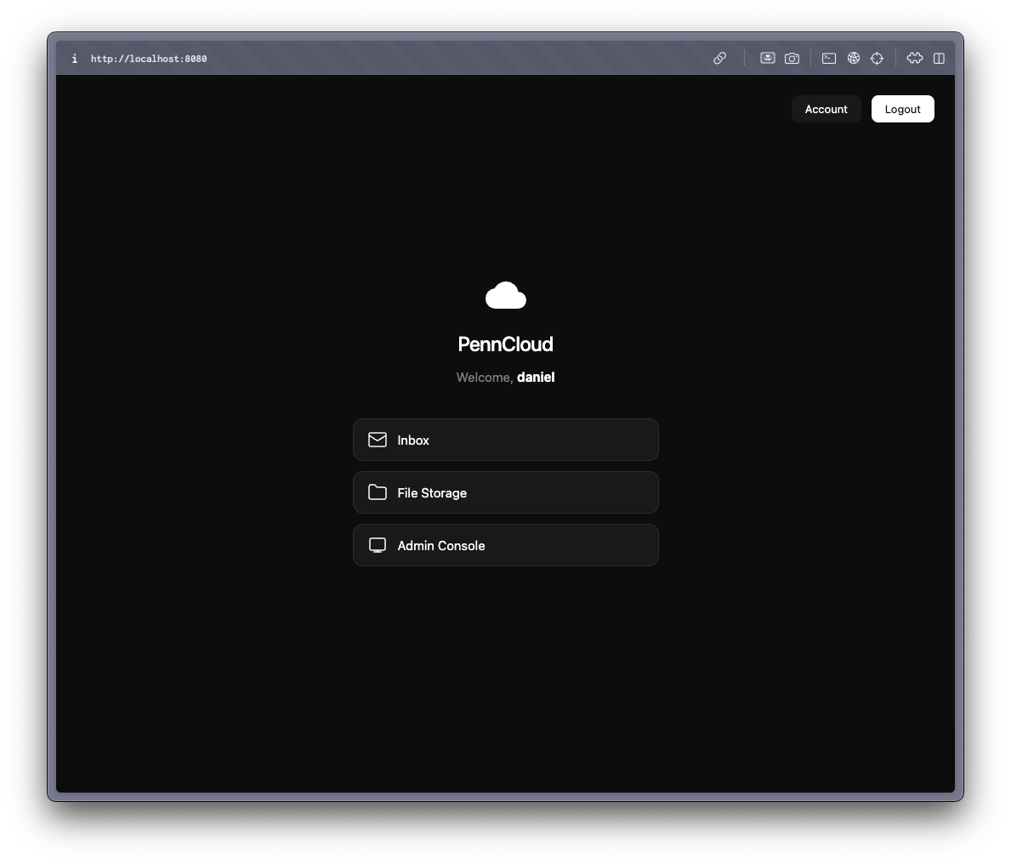Click the globe network icon
Screen dimensions: 1011x864
tap(854, 58)
